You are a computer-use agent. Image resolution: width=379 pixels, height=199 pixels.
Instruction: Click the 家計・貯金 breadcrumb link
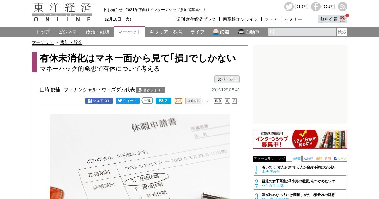(x=71, y=42)
